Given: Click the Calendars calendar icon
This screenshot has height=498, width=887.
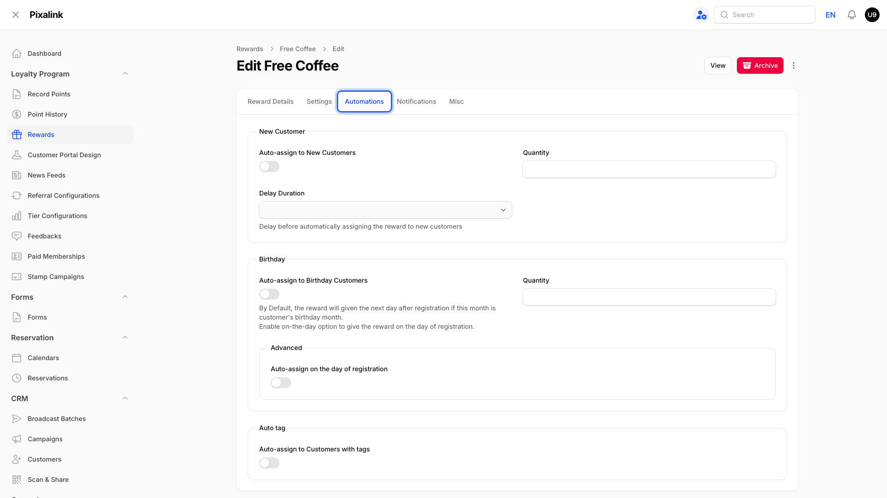Looking at the screenshot, I should click(17, 358).
